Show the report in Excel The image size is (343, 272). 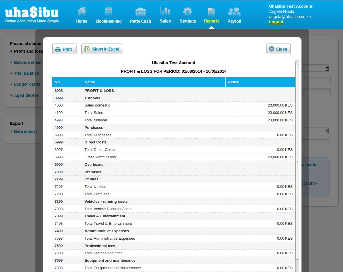click(102, 49)
